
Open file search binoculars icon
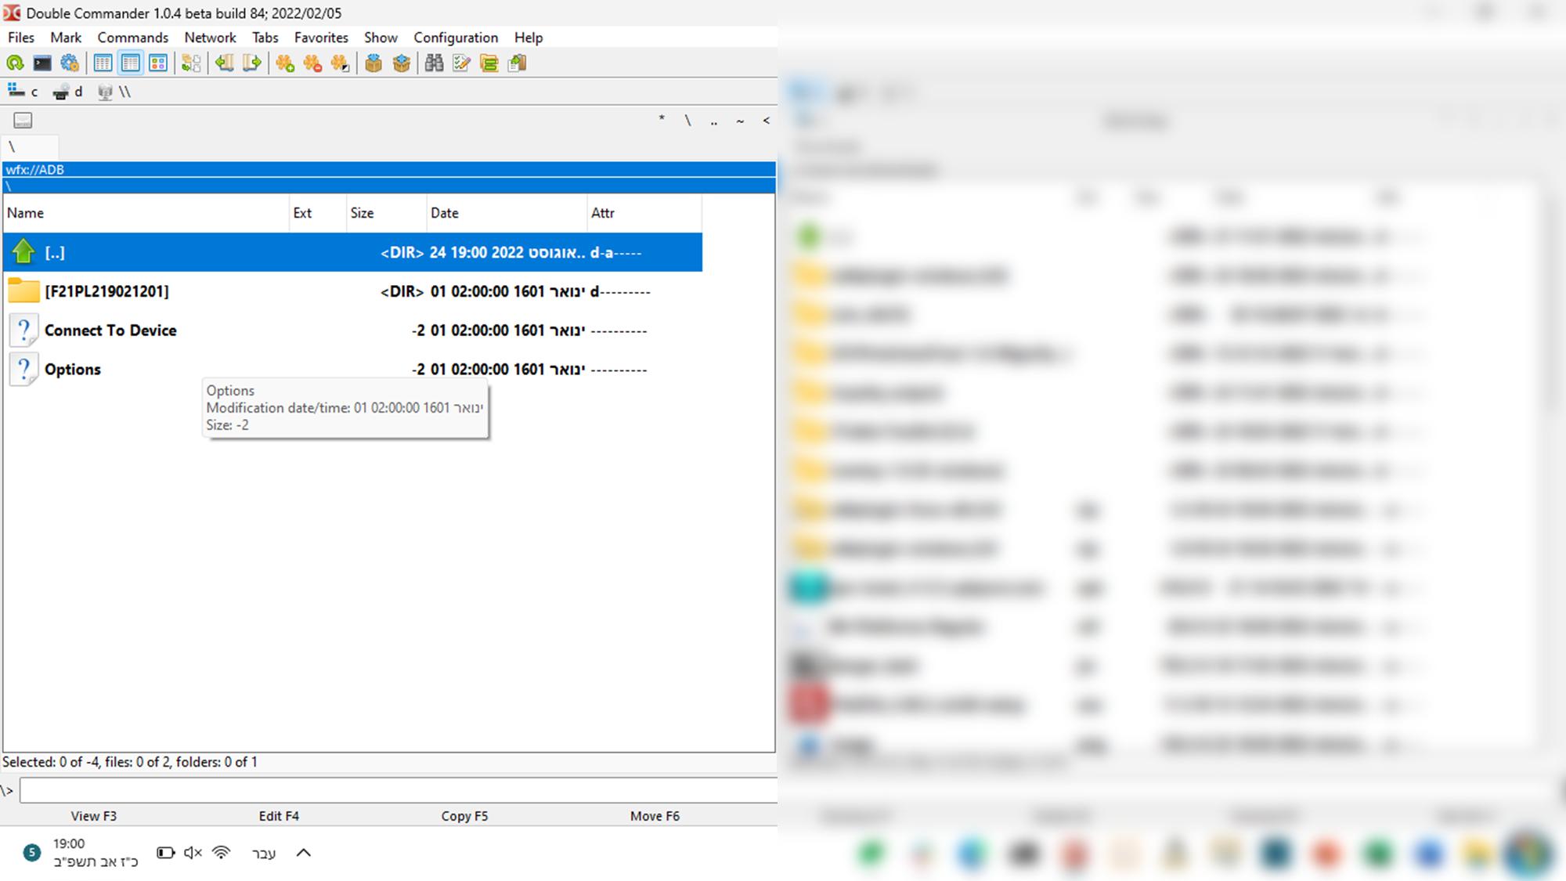[x=435, y=63]
